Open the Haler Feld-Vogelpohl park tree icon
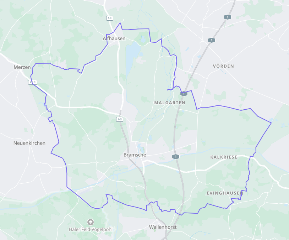Screen dimensions: 289x240 (91, 222)
